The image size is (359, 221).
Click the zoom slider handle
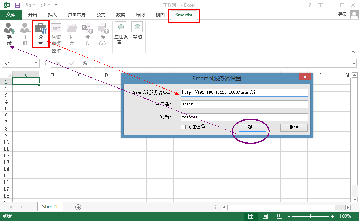(x=311, y=216)
